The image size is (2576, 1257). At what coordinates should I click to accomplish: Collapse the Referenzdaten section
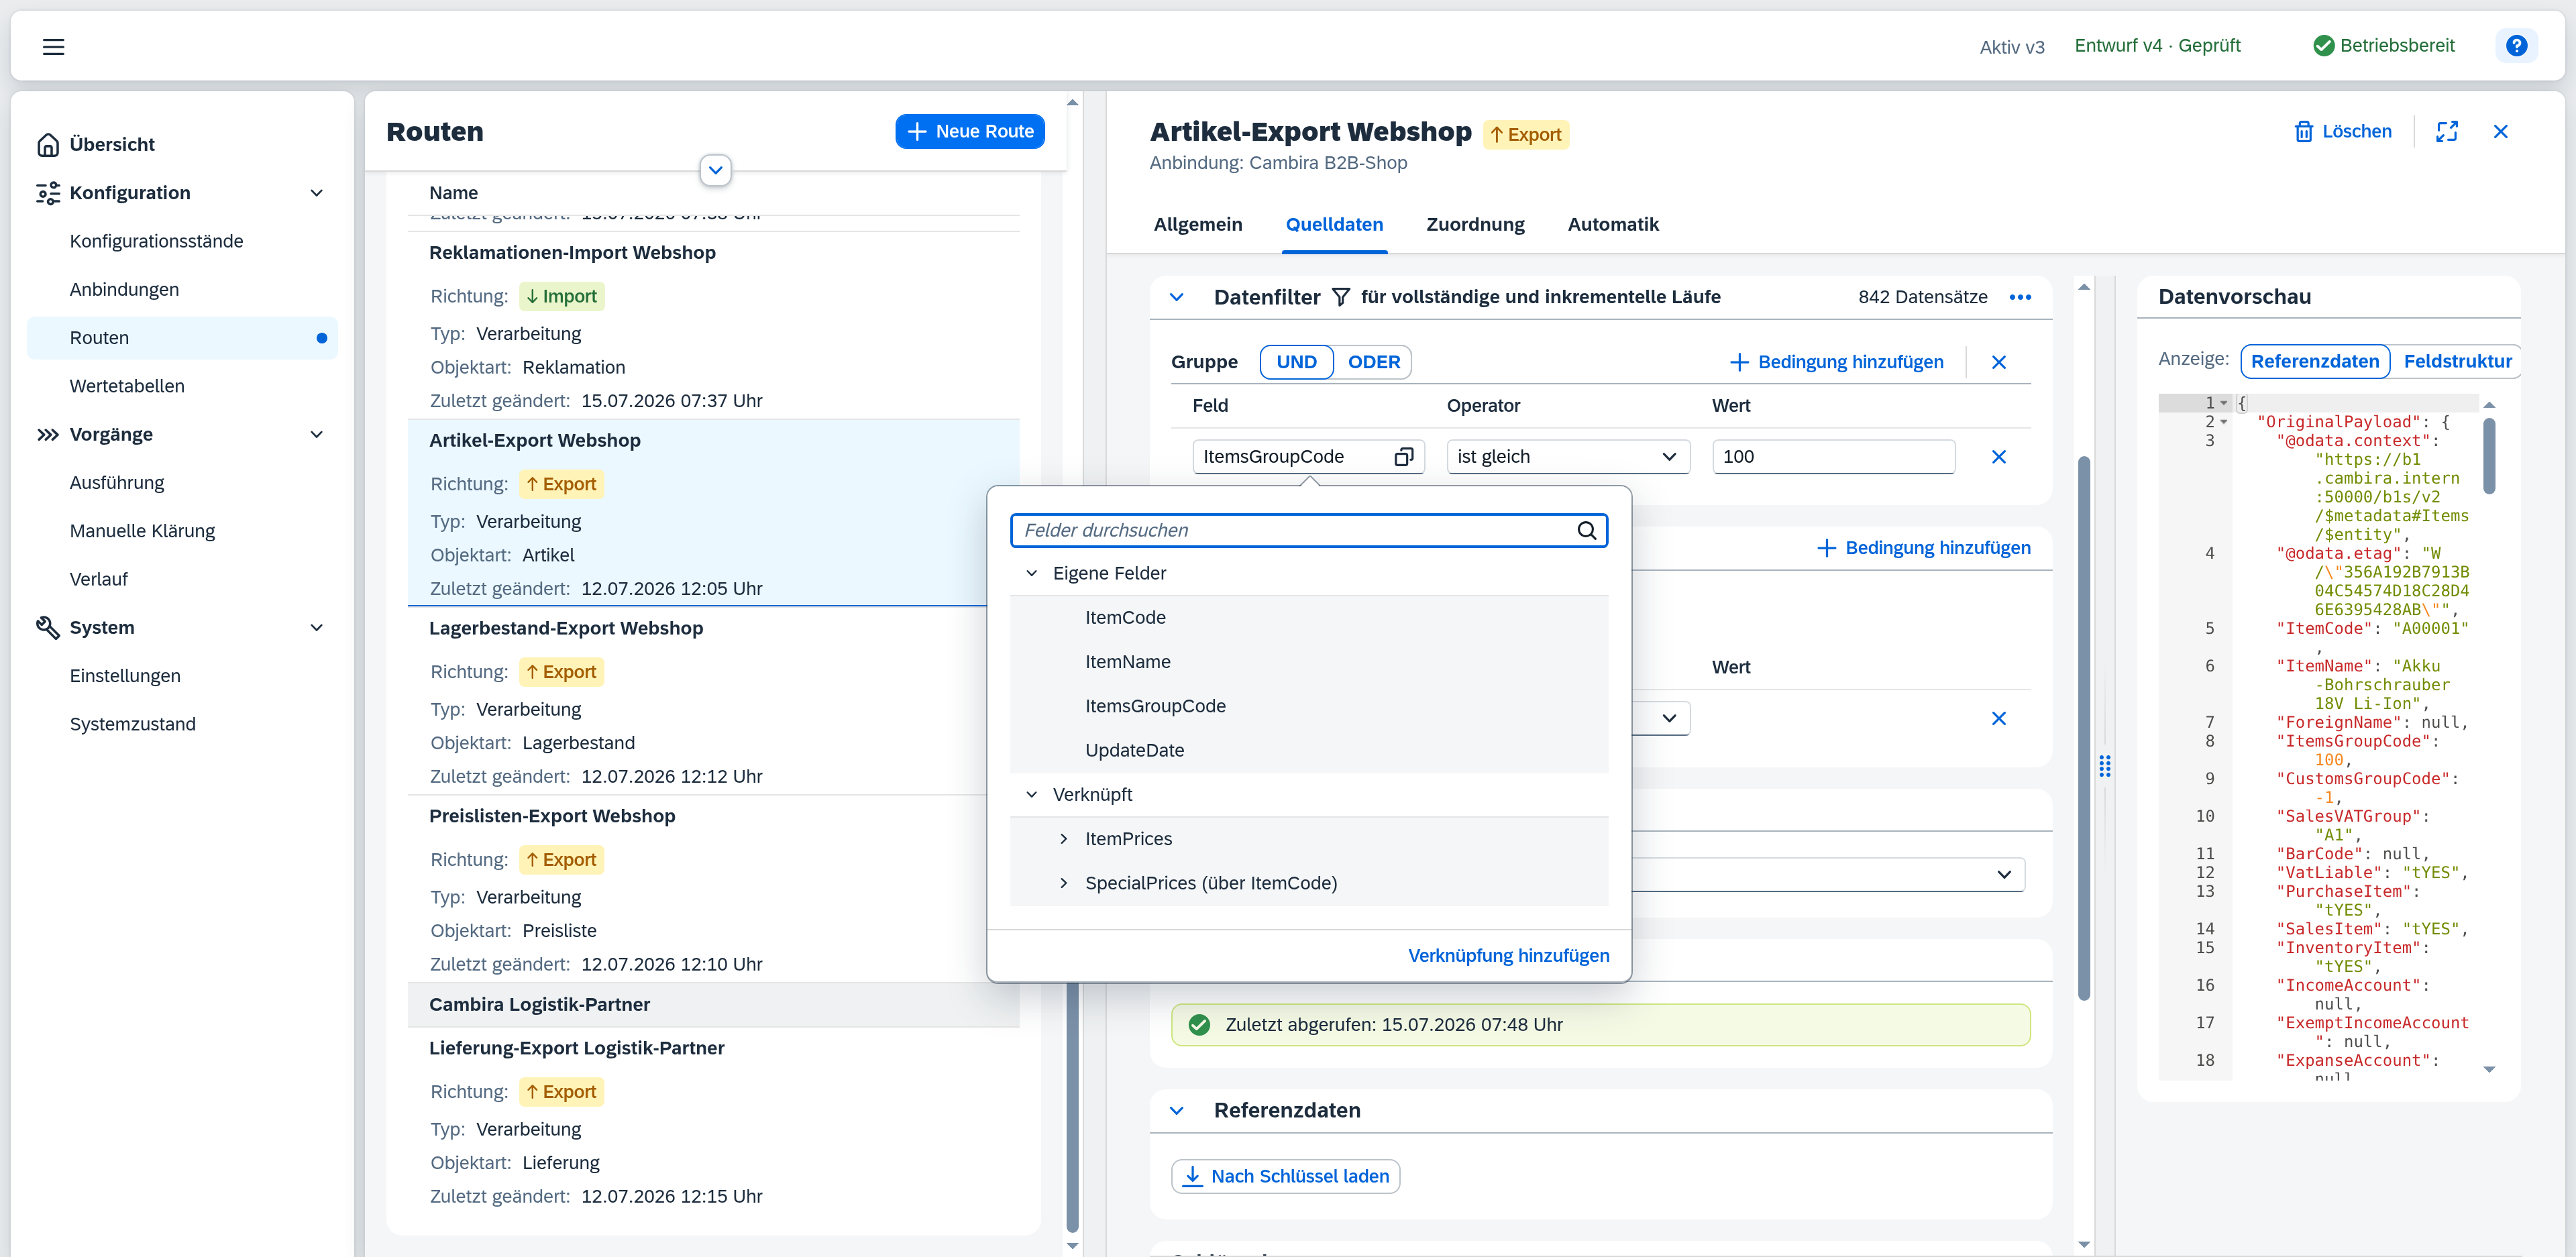(x=1177, y=1111)
